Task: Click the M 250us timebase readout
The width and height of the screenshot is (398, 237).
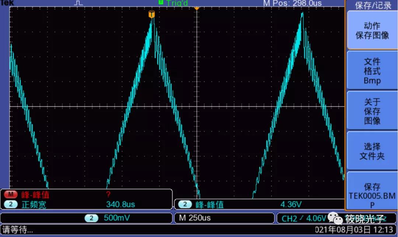Action: pyautogui.click(x=195, y=218)
